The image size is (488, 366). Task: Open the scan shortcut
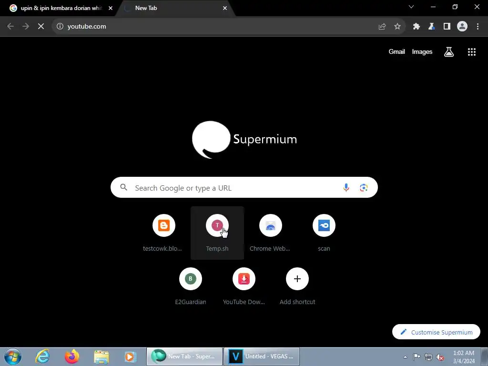coord(324,233)
